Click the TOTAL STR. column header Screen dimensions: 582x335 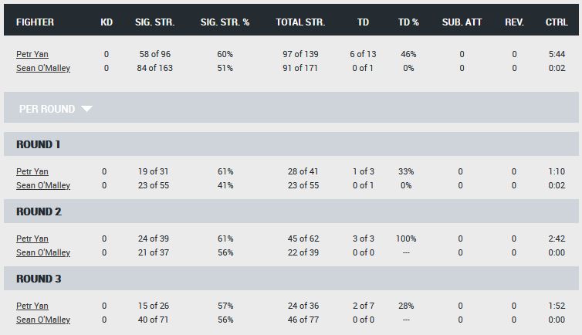[300, 22]
